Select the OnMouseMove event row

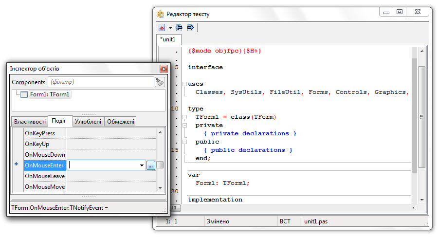(x=90, y=186)
